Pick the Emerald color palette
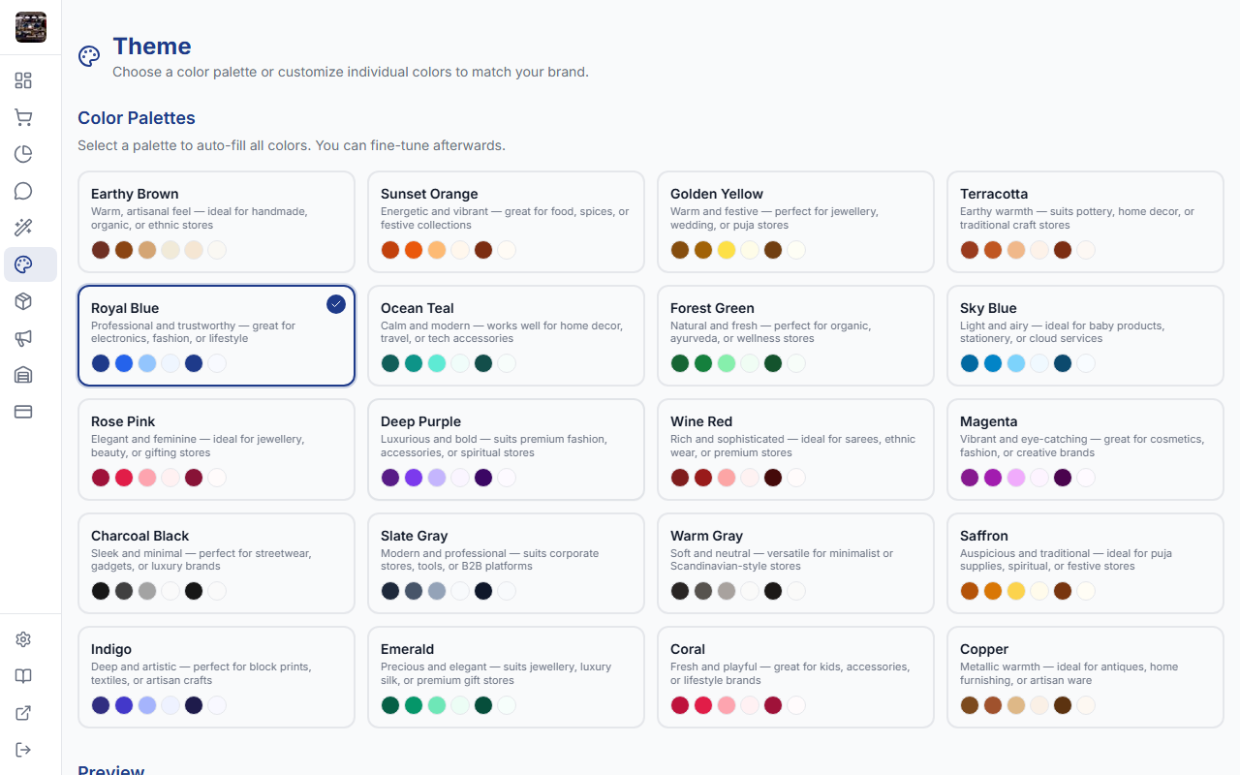 (x=506, y=676)
